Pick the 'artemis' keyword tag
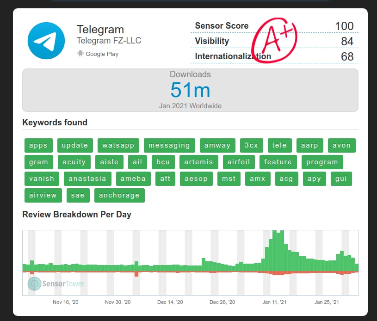Image resolution: width=377 pixels, height=321 pixels. click(199, 162)
